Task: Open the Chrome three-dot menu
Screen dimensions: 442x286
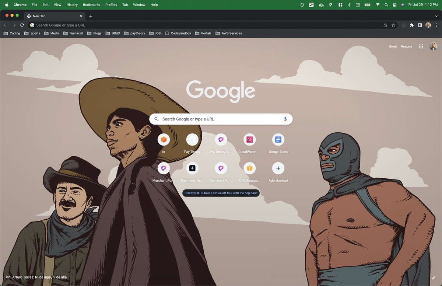Action: click(x=436, y=25)
